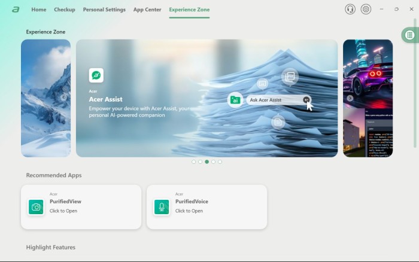Open the Home tab
Screen dimensions: 419x262
click(x=39, y=10)
